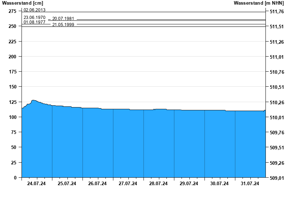Click the 02.06.2013 historic high-water label
This screenshot has height=197, width=287.
[x=34, y=10]
